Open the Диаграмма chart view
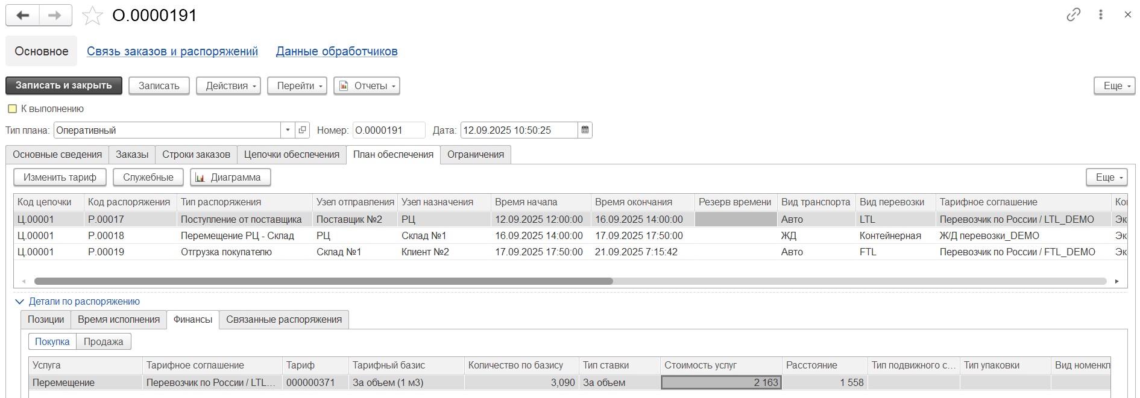The height and width of the screenshot is (398, 1140). point(230,178)
